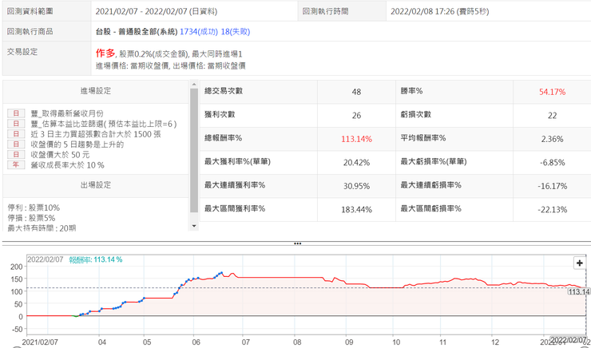This screenshot has height=348, width=591.
Task: Open the 1734(成功) successful stocks link
Action: click(198, 32)
